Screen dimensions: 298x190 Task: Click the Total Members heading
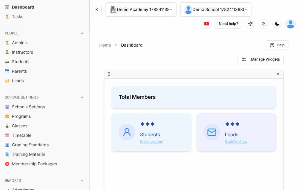(x=137, y=97)
